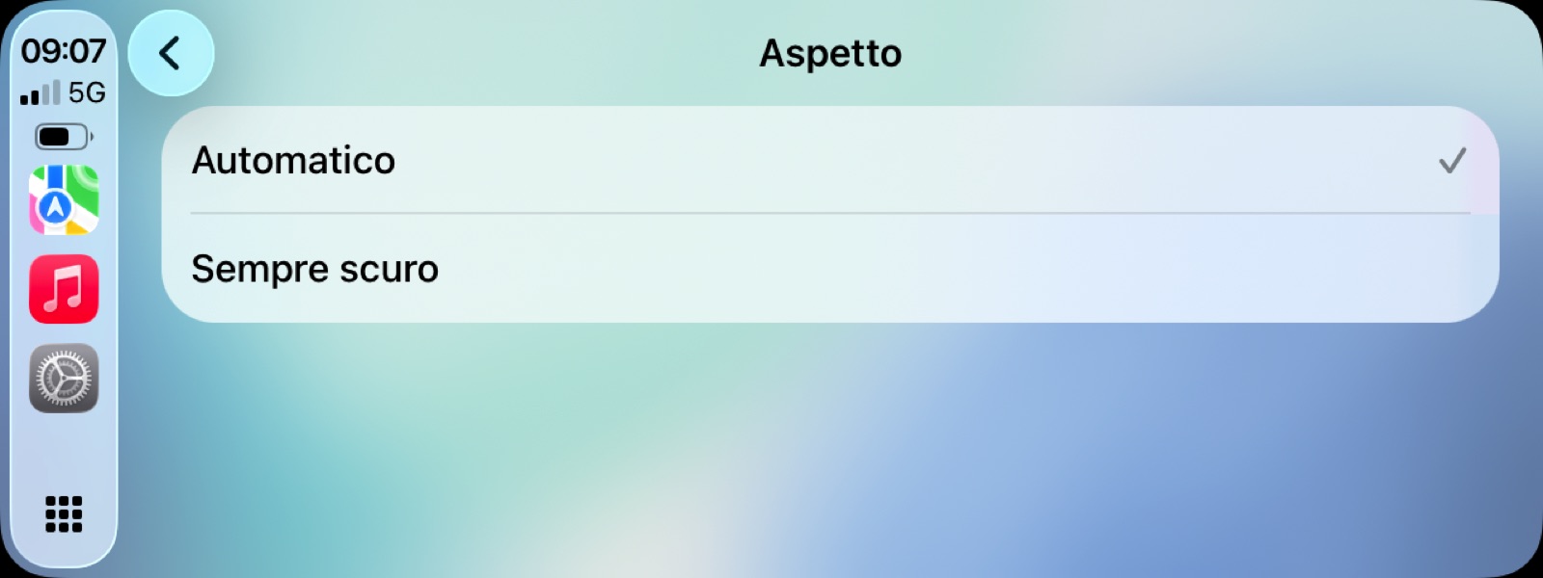Enable the Sempre scuro appearance option

829,269
